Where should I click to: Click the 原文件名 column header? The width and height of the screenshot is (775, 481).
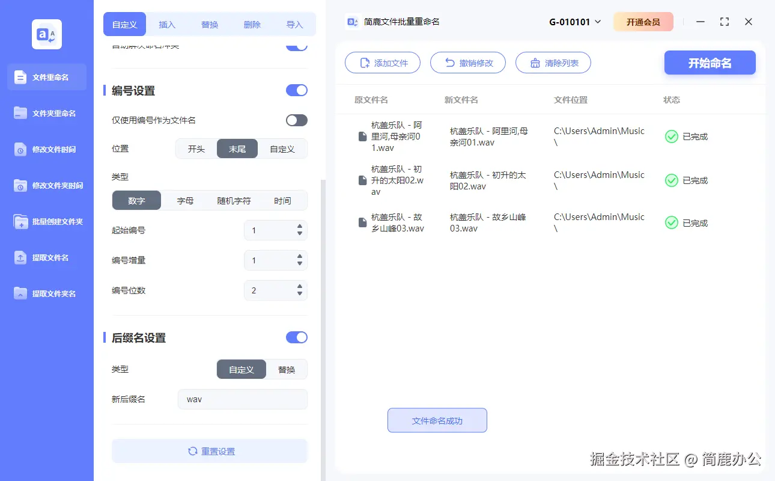371,100
